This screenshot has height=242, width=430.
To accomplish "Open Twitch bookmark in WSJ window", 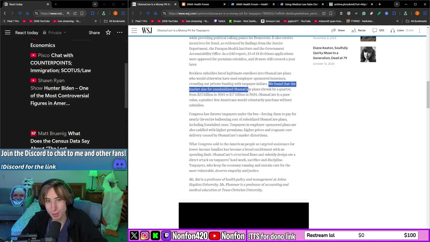I will [219, 21].
